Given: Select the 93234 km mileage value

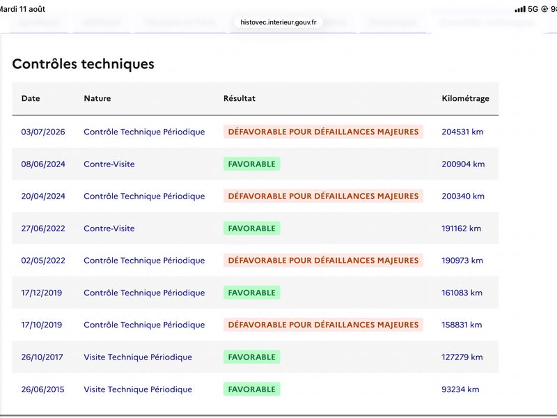Looking at the screenshot, I should [x=460, y=389].
